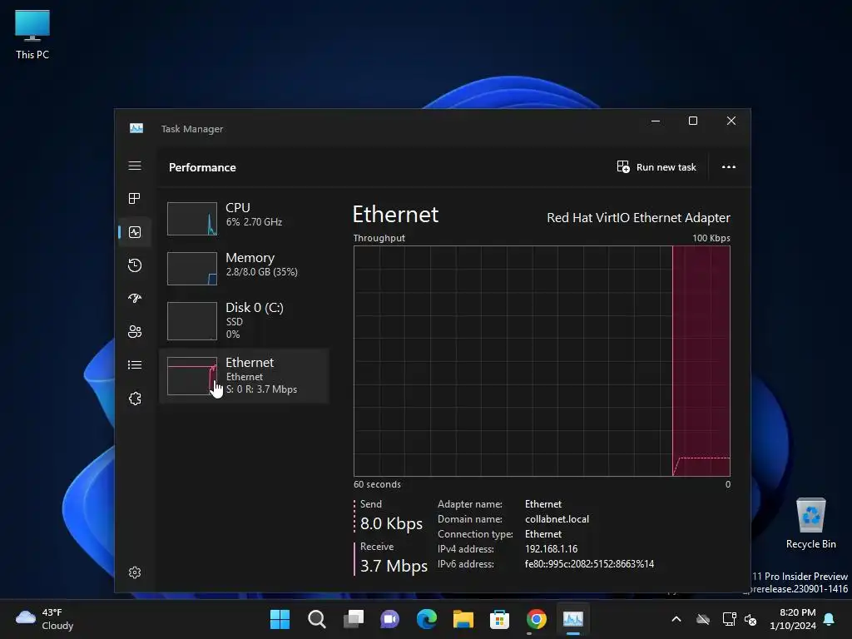The image size is (852, 639).
Task: Open the This PC desktop icon
Action: (32, 34)
